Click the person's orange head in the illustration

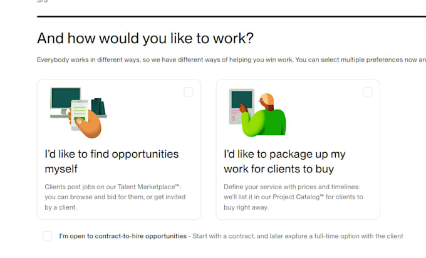tap(267, 101)
